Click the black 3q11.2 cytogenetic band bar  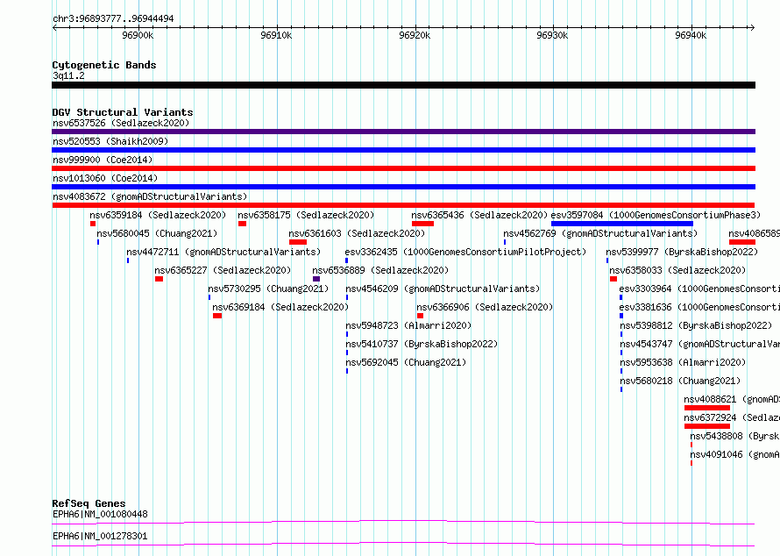point(403,85)
